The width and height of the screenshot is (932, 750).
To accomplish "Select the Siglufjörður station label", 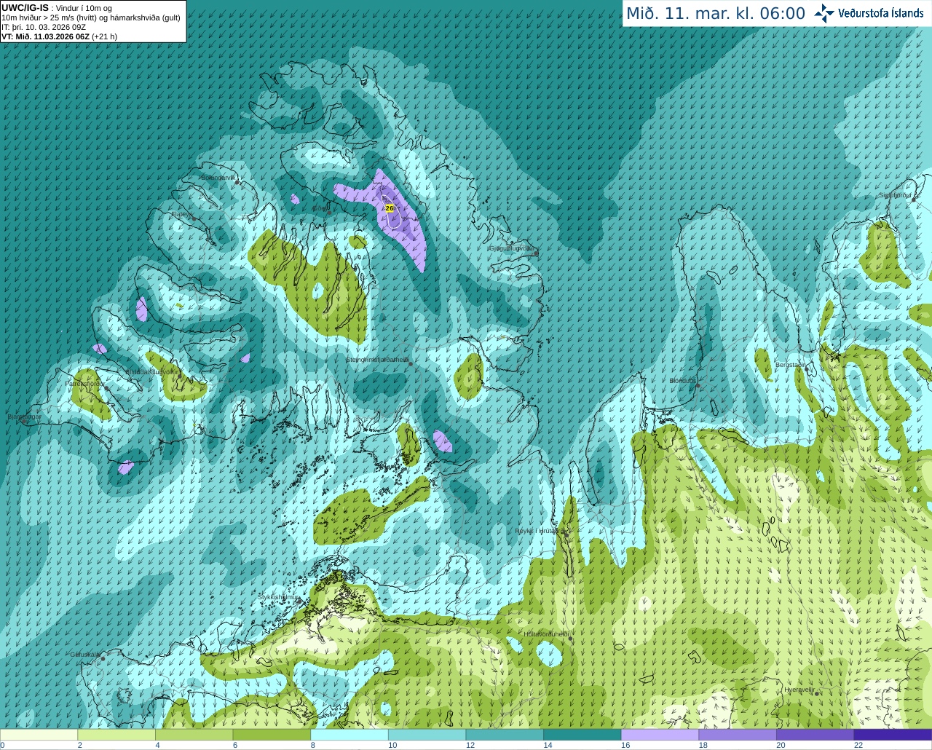I will (896, 195).
